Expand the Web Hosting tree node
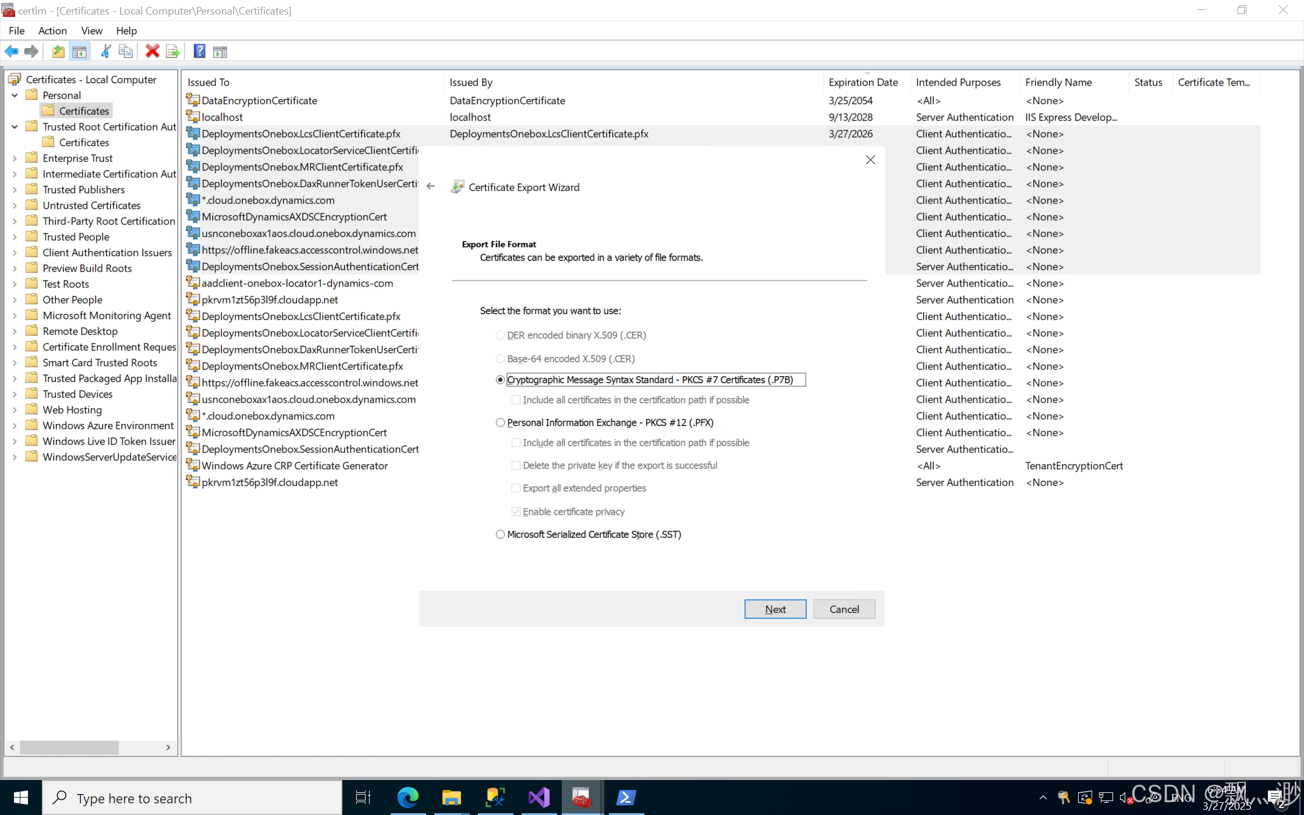The height and width of the screenshot is (815, 1304). click(15, 410)
